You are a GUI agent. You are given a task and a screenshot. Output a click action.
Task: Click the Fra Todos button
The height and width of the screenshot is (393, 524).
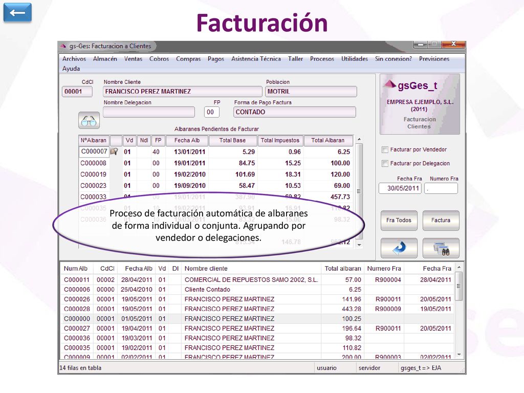point(399,221)
